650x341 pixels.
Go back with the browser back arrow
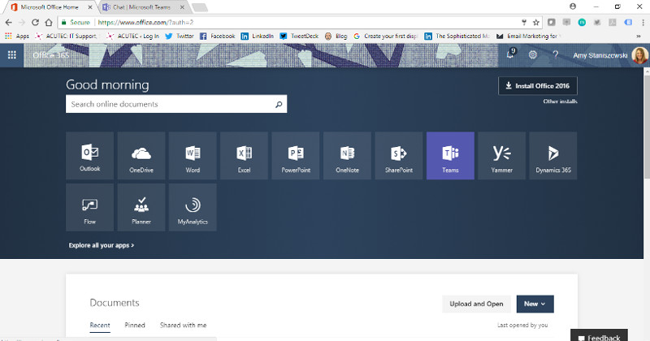coord(9,23)
